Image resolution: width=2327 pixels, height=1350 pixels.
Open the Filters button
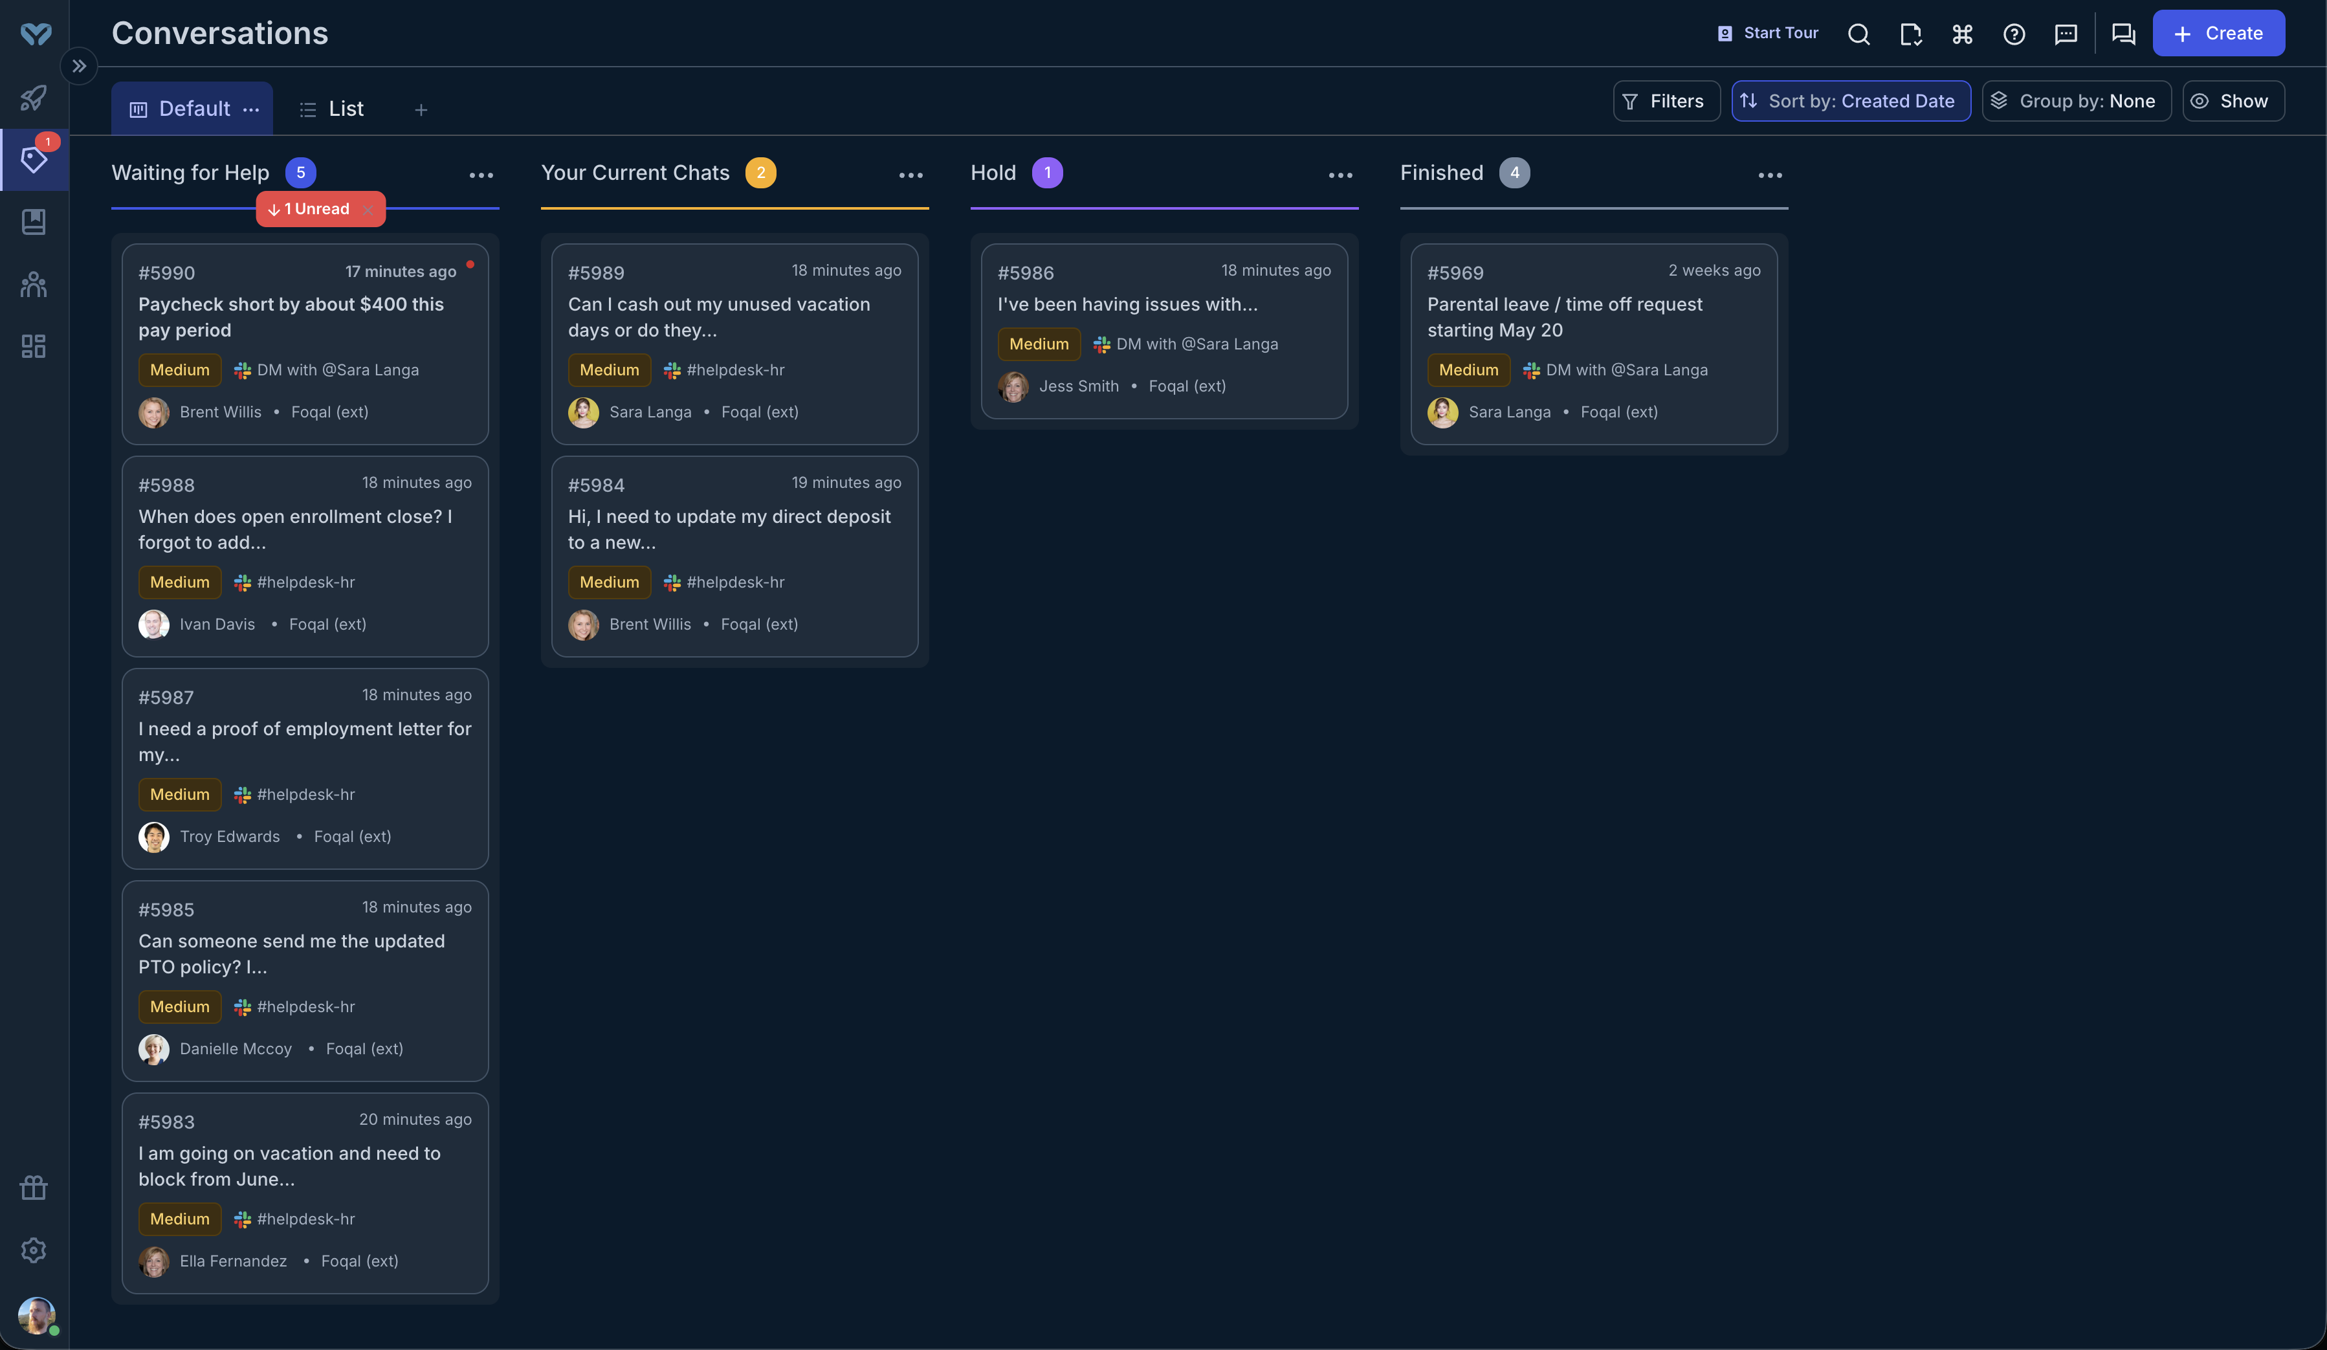pos(1666,101)
